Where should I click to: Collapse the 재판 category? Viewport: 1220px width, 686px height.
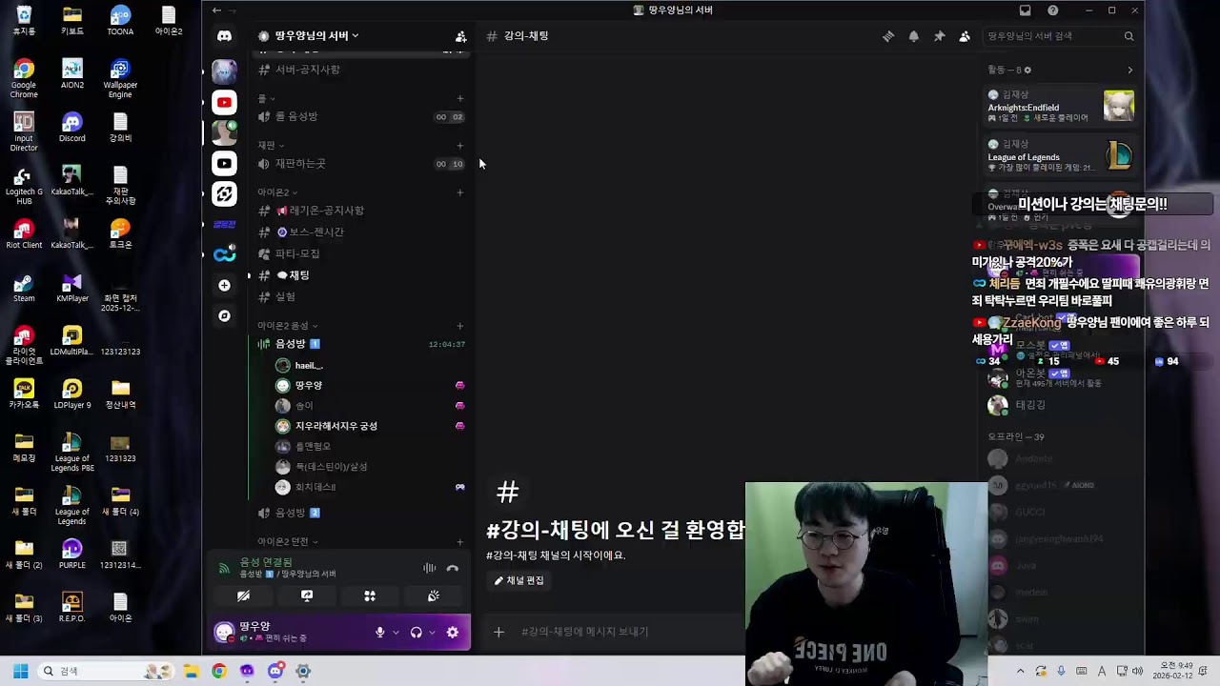click(271, 145)
